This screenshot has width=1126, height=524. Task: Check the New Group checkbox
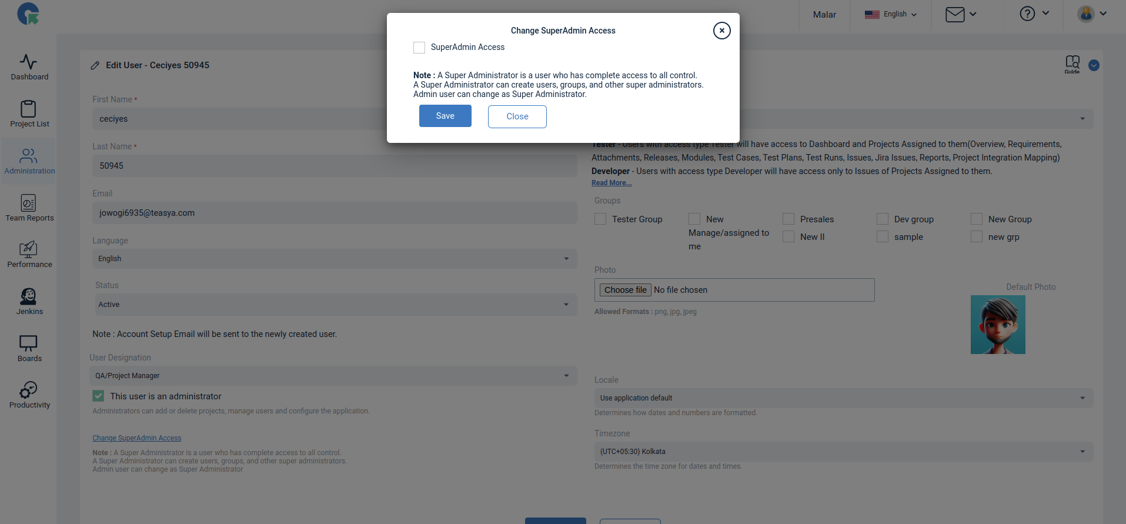coord(977,219)
